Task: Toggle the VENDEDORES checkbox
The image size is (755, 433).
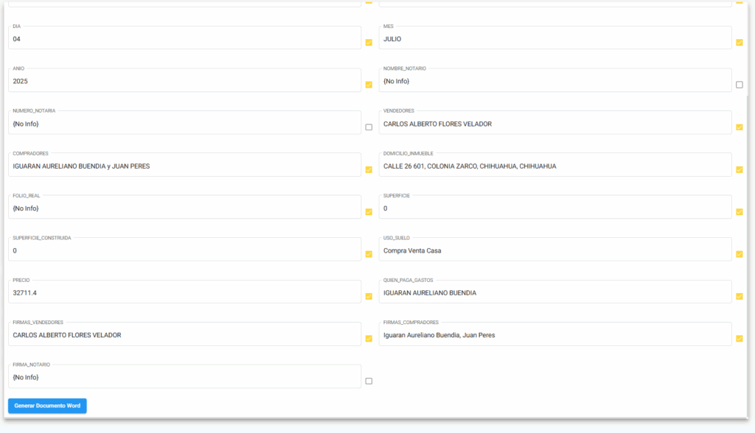Action: click(740, 127)
